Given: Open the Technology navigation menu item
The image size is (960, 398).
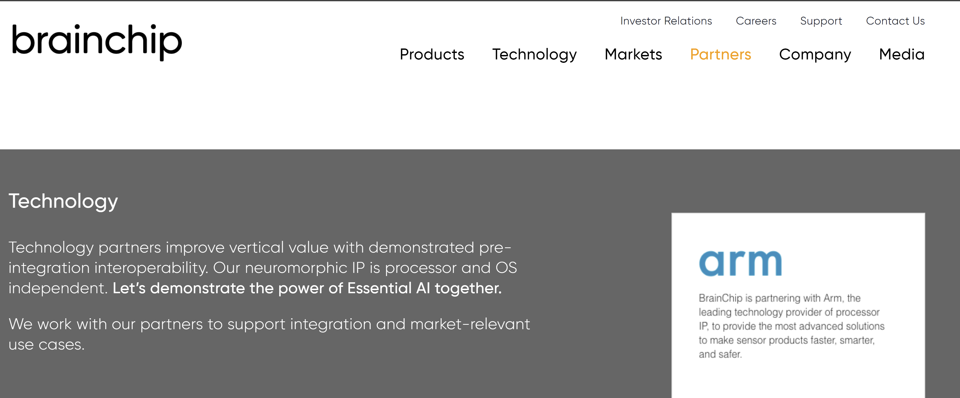Looking at the screenshot, I should pos(534,55).
